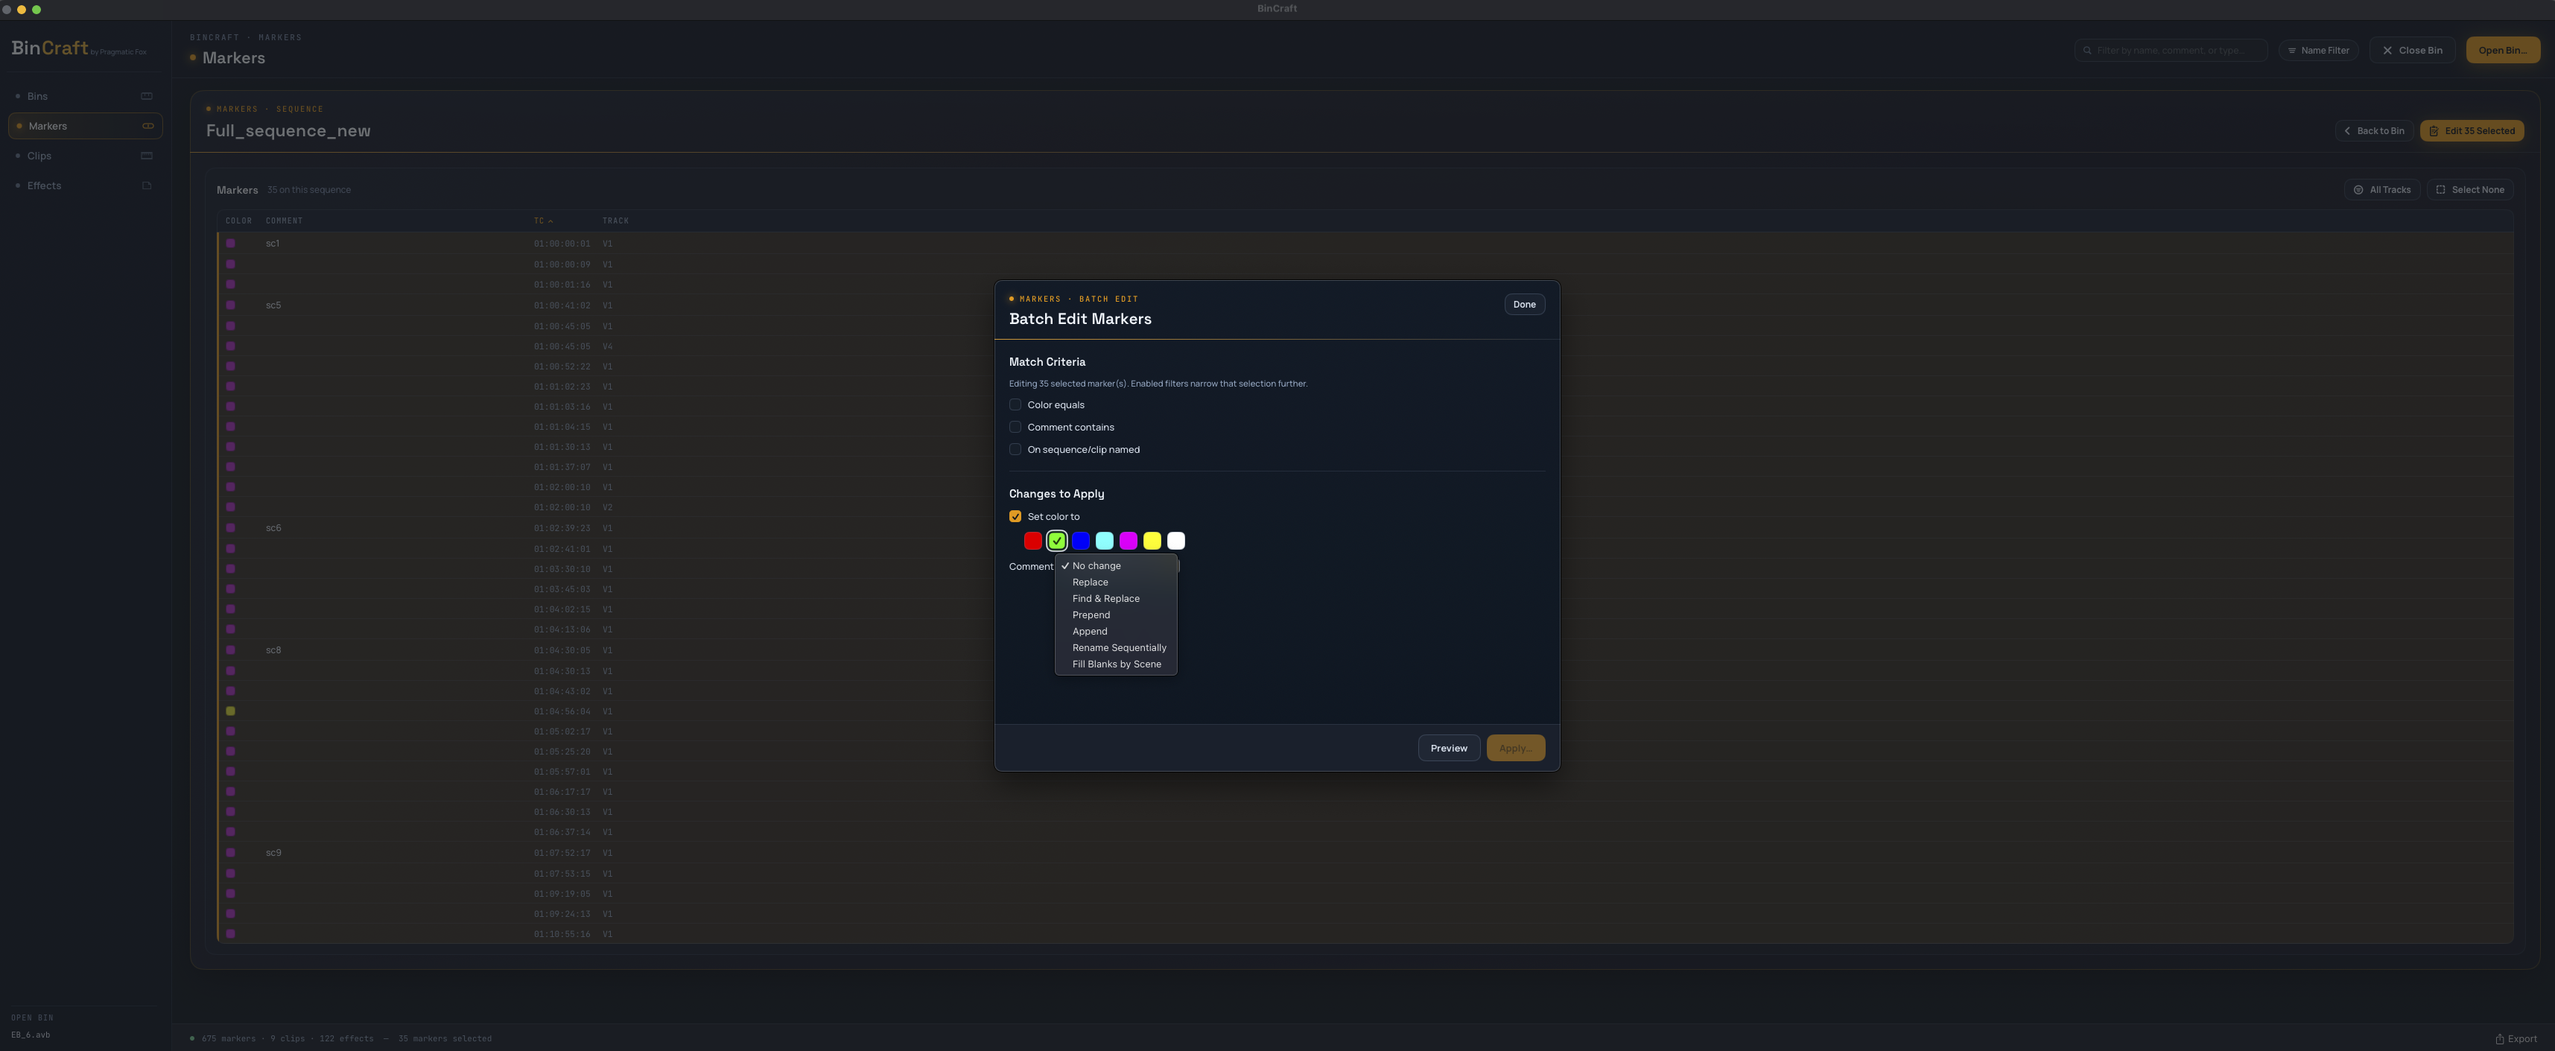Click the Markers row link icon
This screenshot has height=1051, width=2555.
(147, 126)
